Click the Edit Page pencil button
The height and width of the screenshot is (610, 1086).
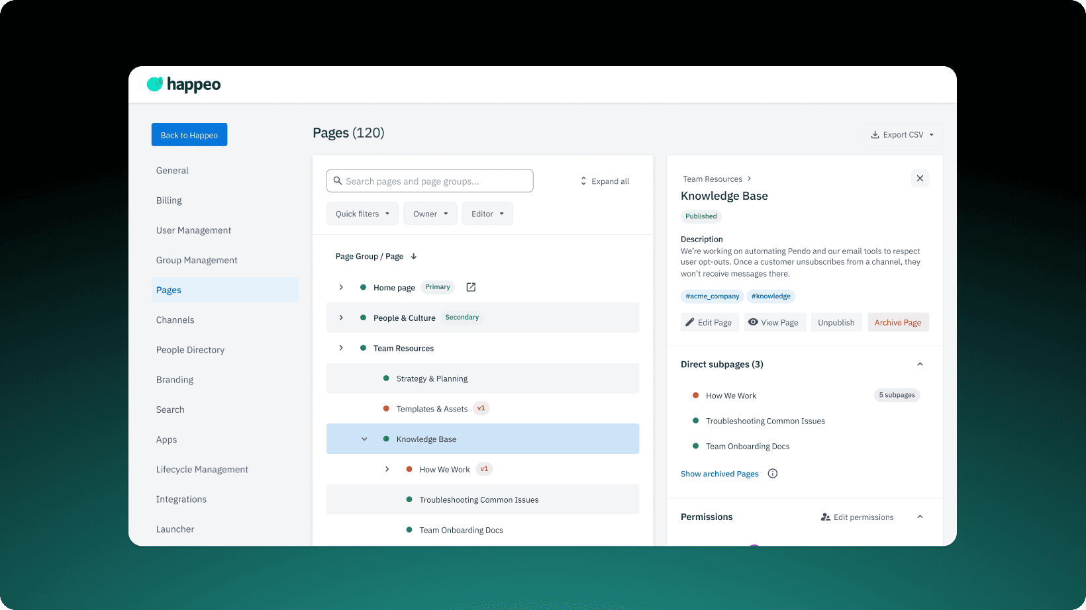click(x=708, y=322)
